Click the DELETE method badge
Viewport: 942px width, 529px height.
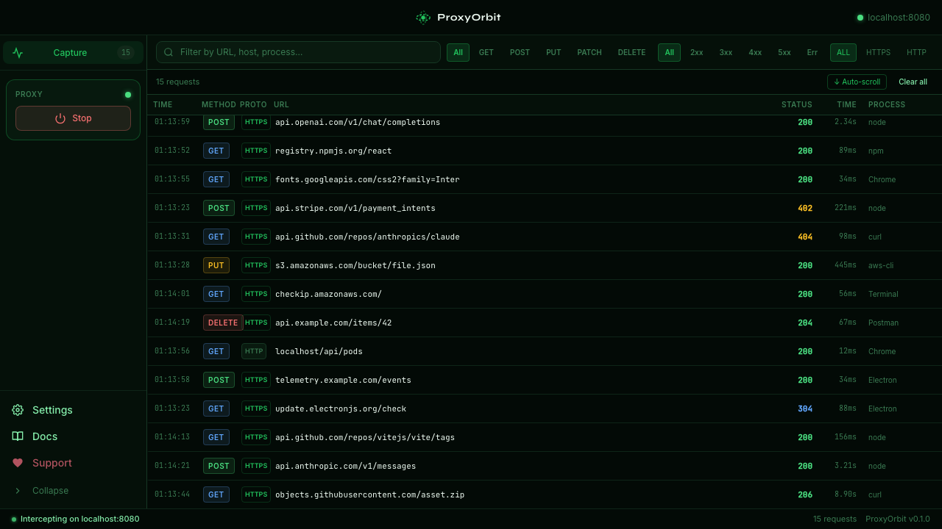coord(223,323)
